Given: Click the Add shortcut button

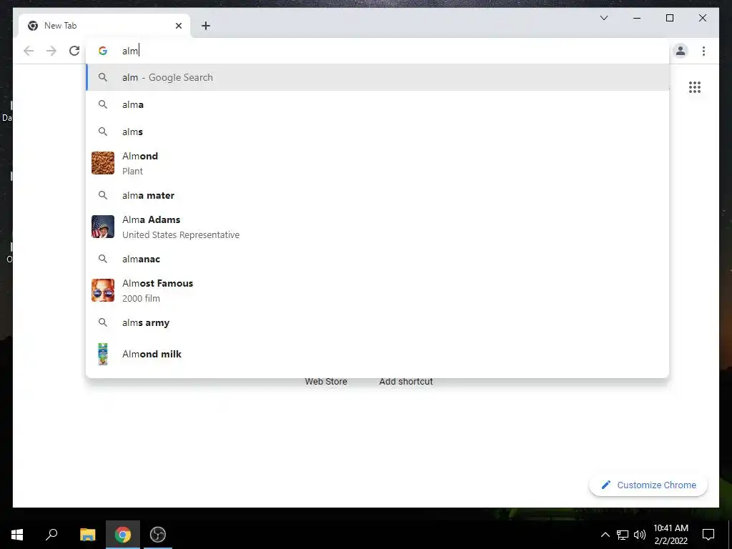Looking at the screenshot, I should [406, 382].
